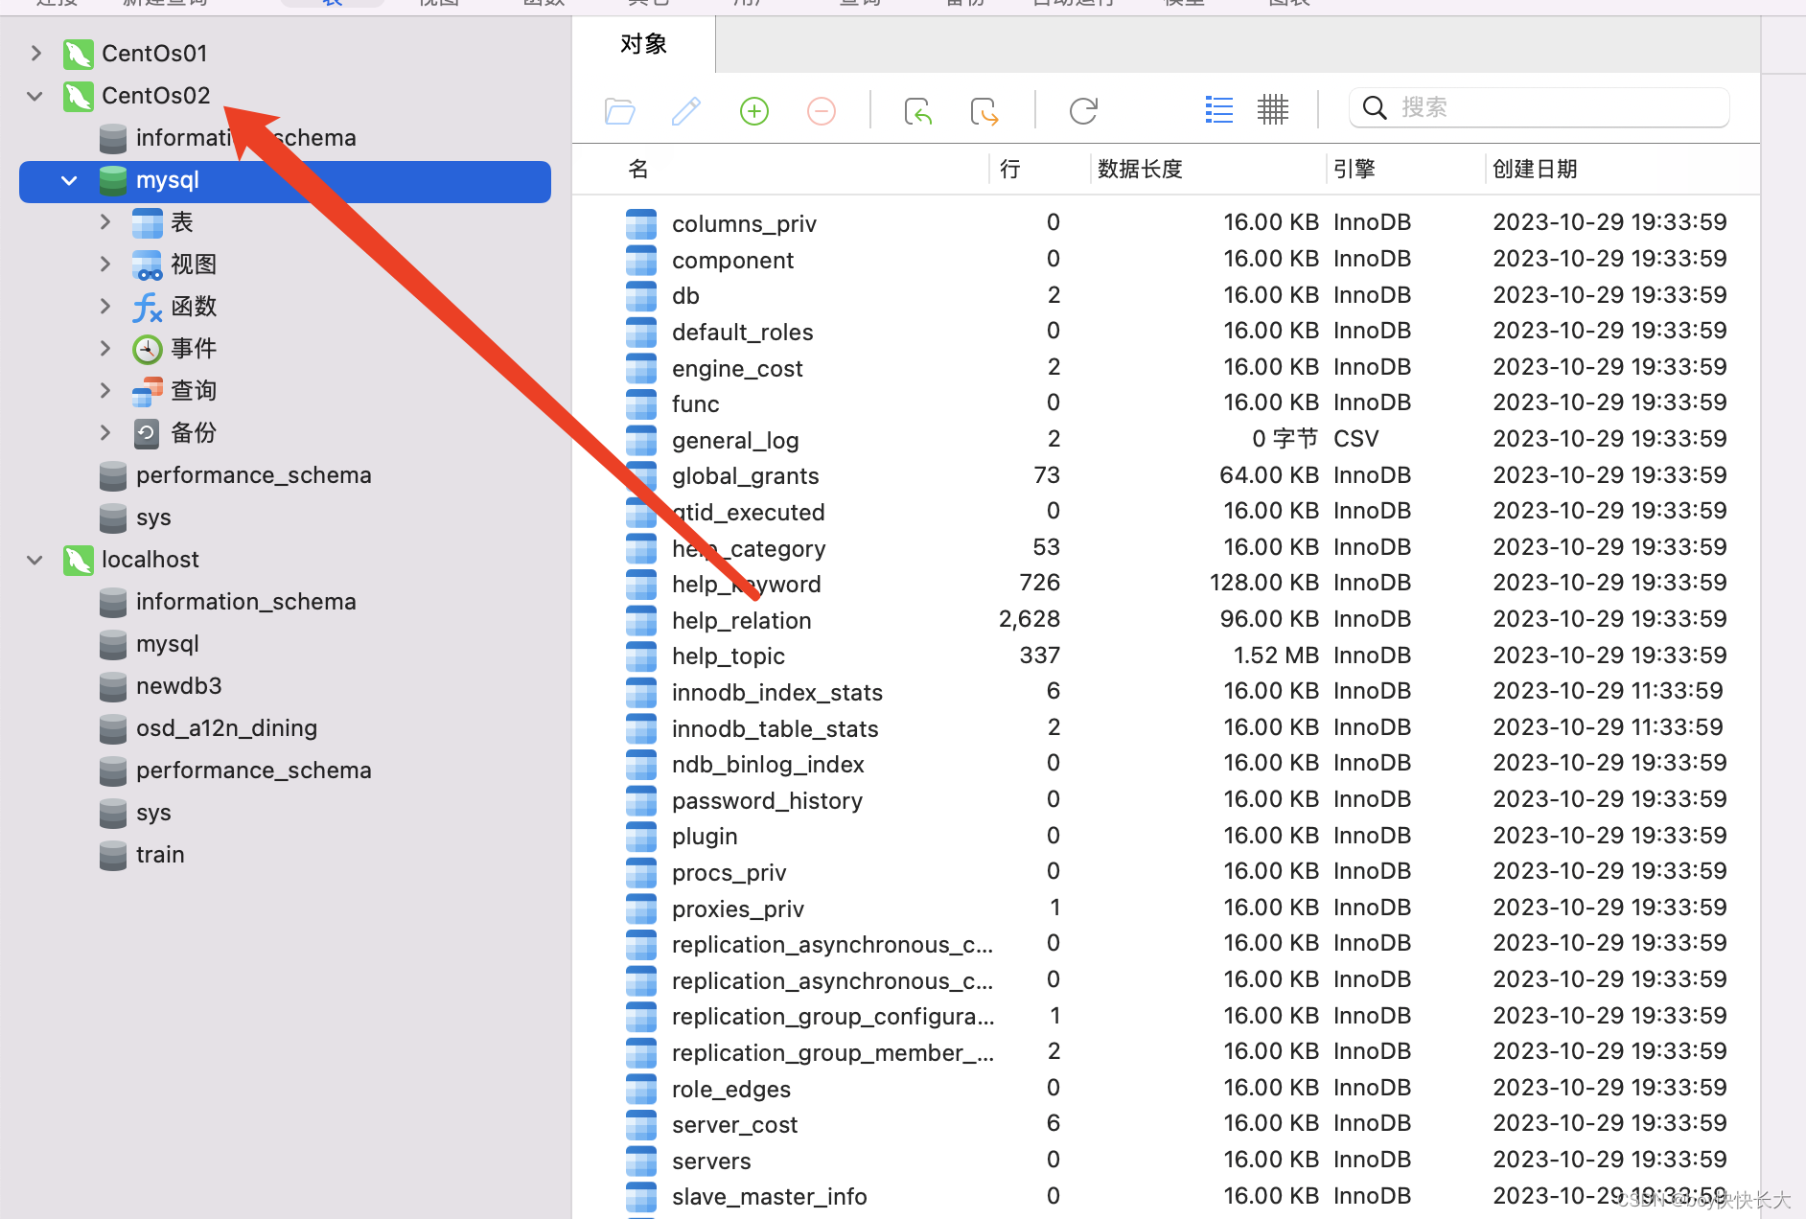Select the 对象 tab
Image resolution: width=1806 pixels, height=1219 pixels.
coord(644,44)
